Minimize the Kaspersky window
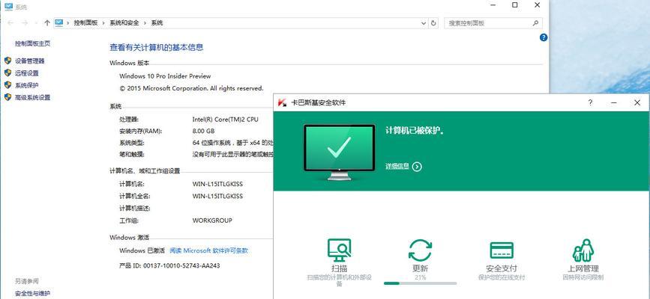This screenshot has height=299, width=650. pyautogui.click(x=614, y=102)
